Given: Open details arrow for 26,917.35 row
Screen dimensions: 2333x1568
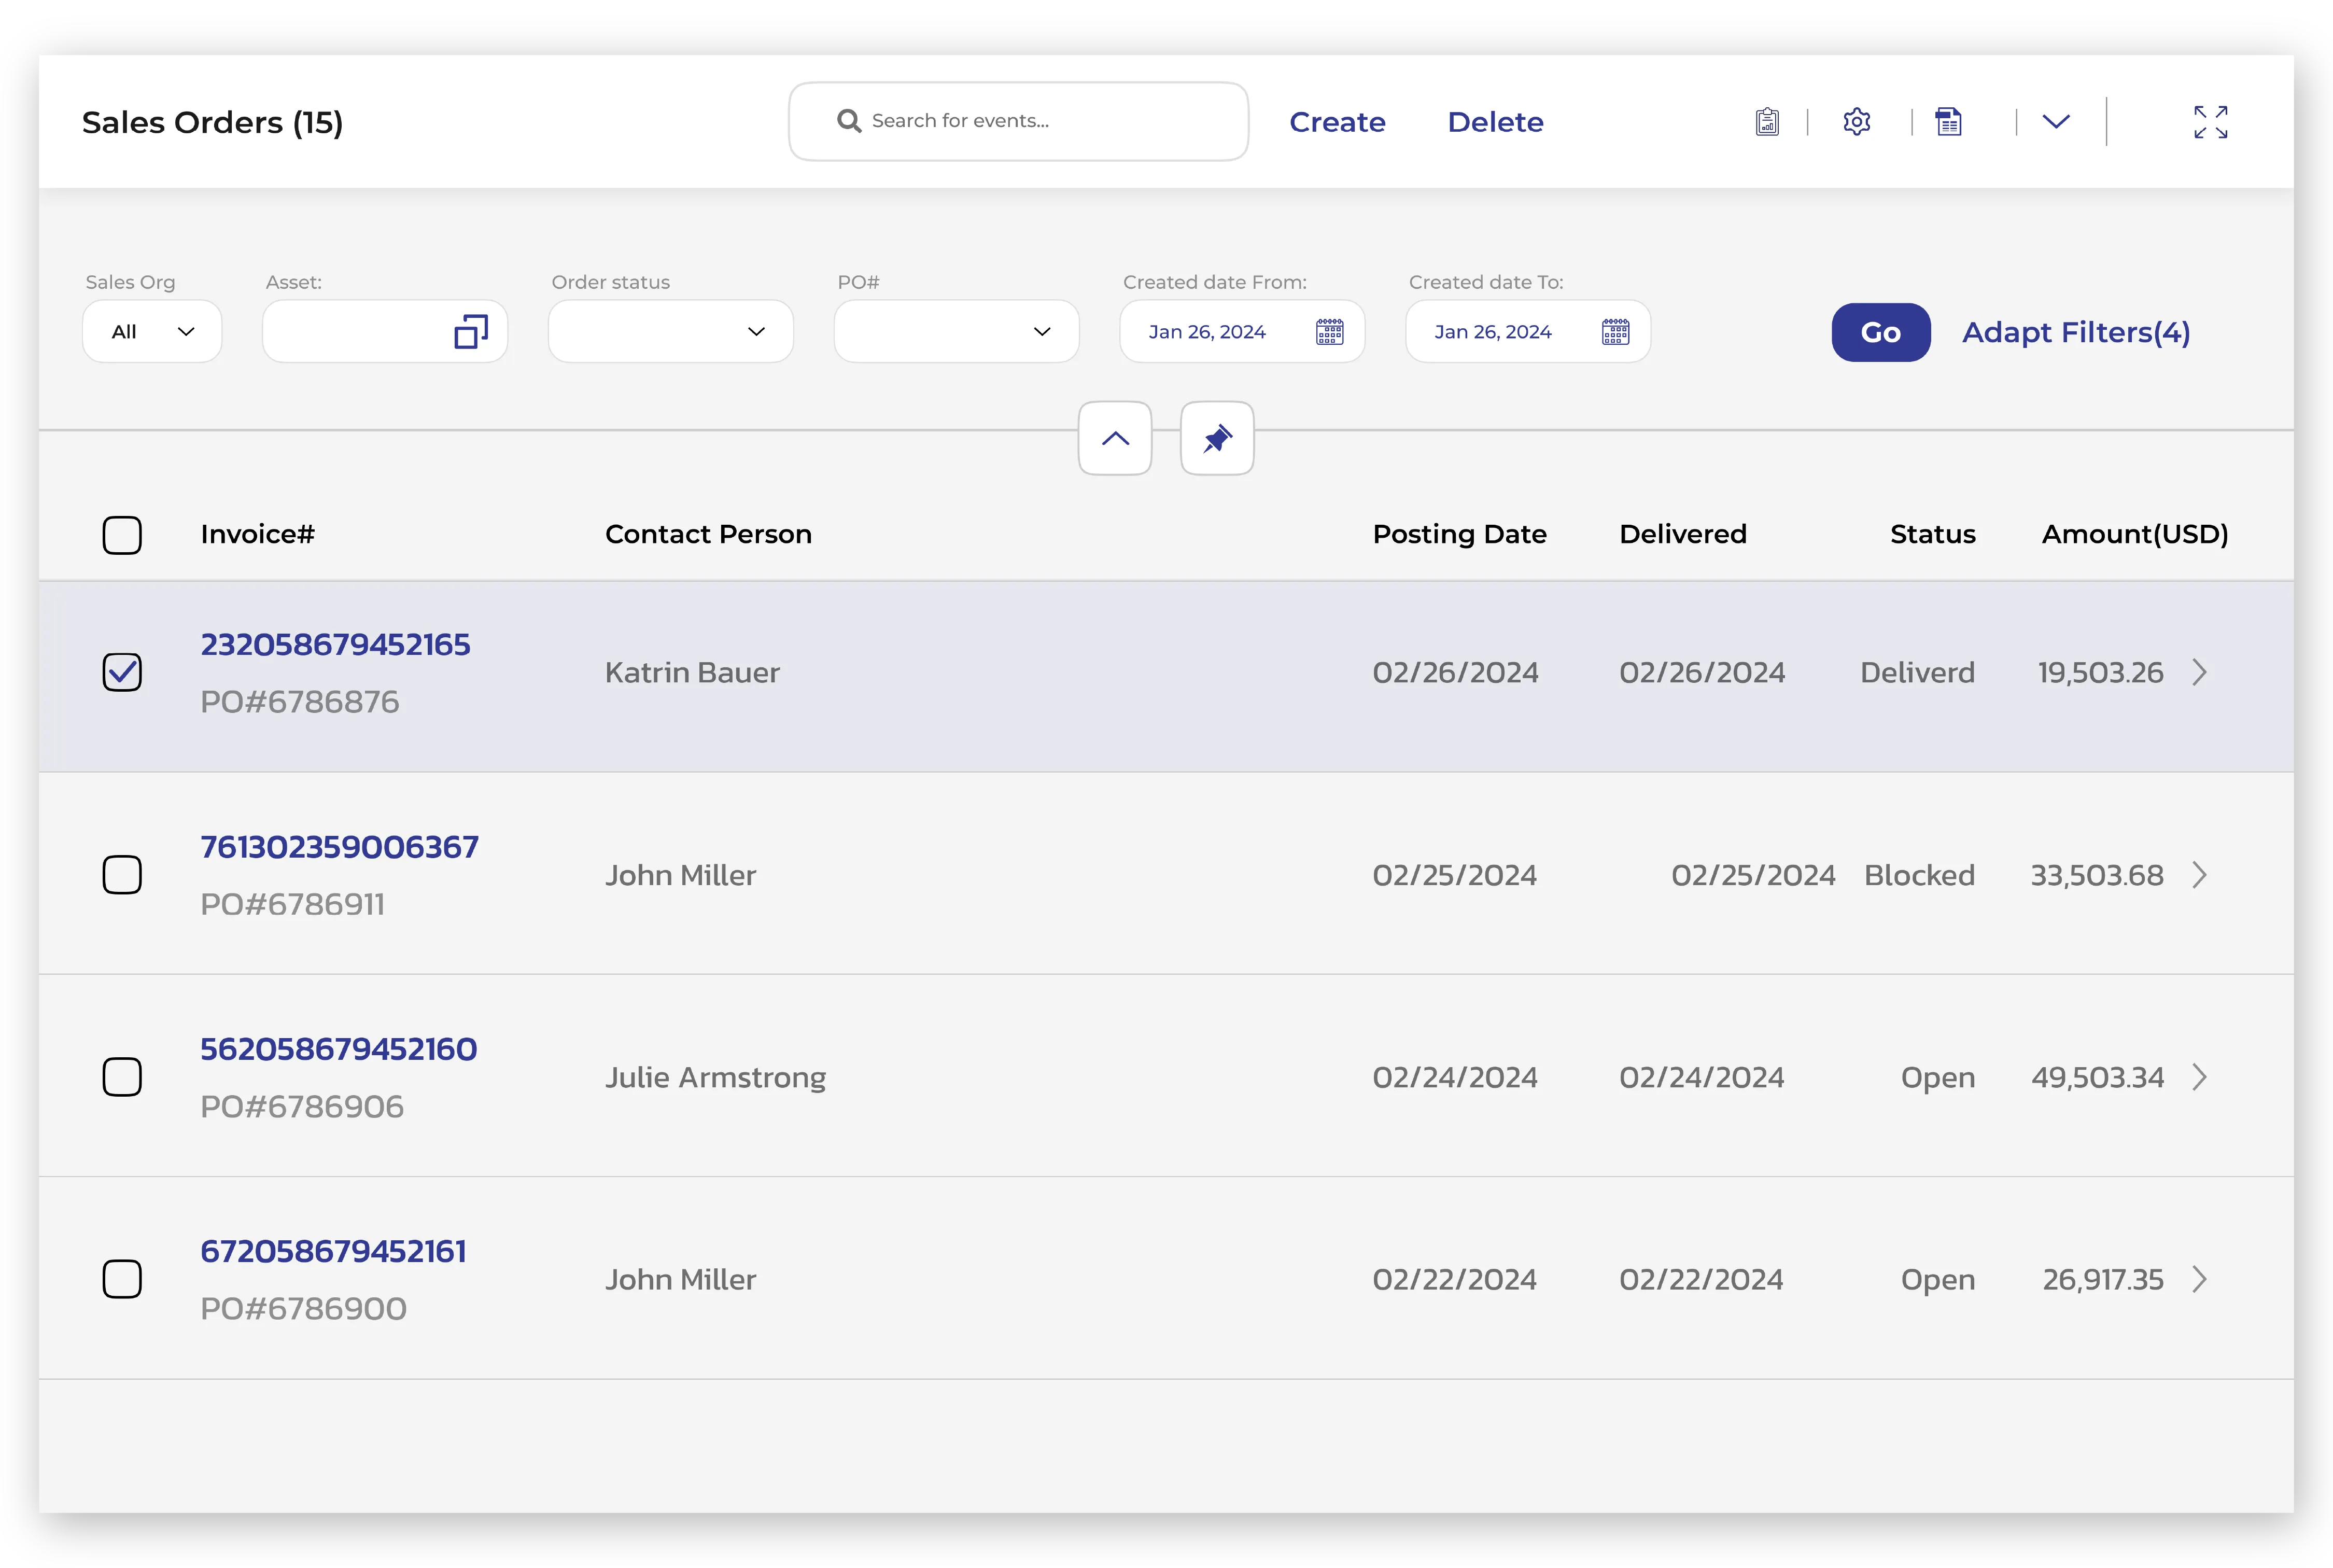Looking at the screenshot, I should tap(2199, 1279).
